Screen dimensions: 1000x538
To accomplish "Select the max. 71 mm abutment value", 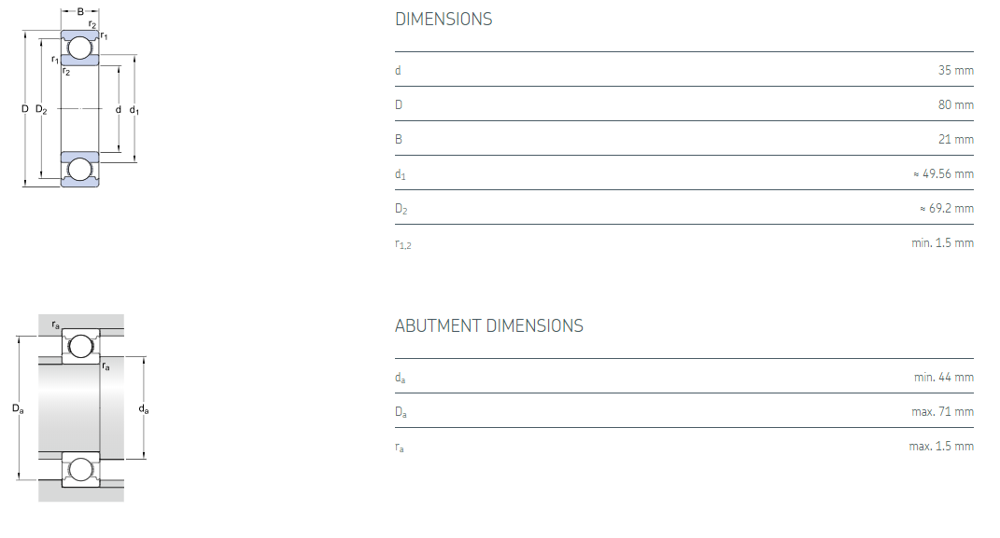I will pos(942,411).
